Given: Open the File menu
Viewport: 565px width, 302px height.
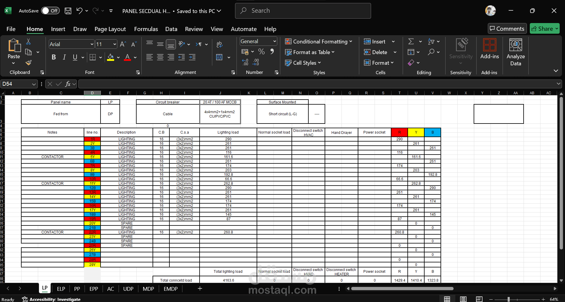Looking at the screenshot, I should pos(11,29).
